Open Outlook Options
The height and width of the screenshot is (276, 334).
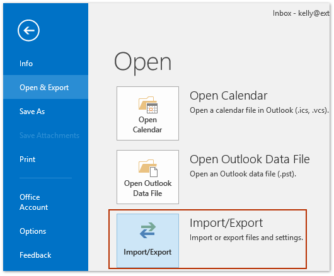tap(45, 231)
